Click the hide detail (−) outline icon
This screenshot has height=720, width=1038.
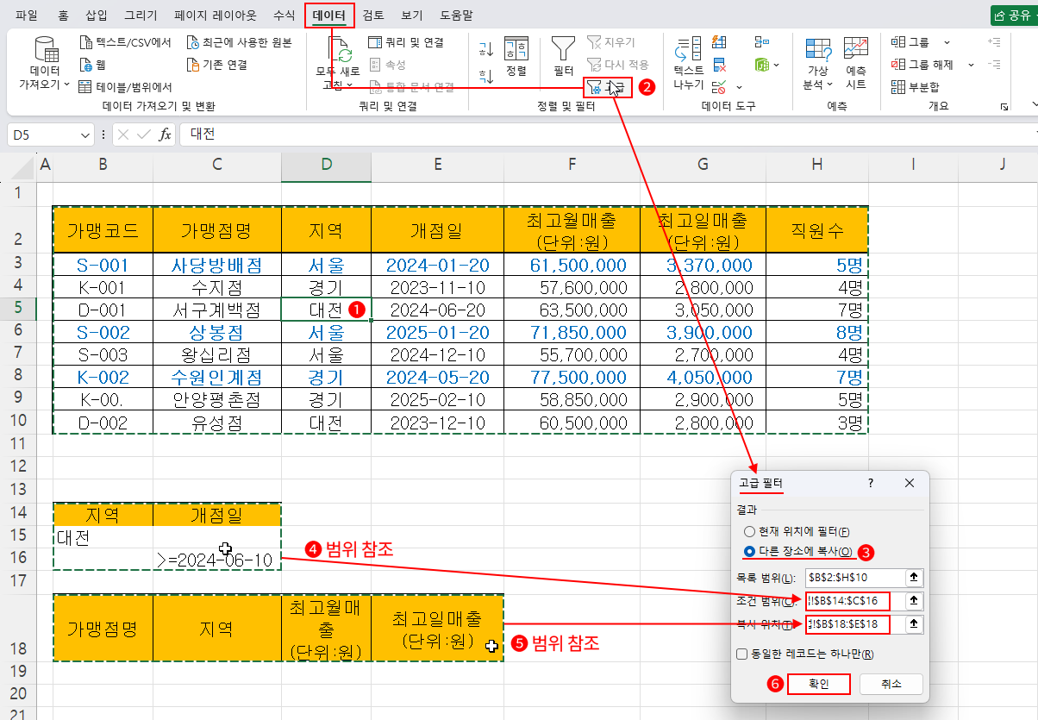pyautogui.click(x=994, y=65)
